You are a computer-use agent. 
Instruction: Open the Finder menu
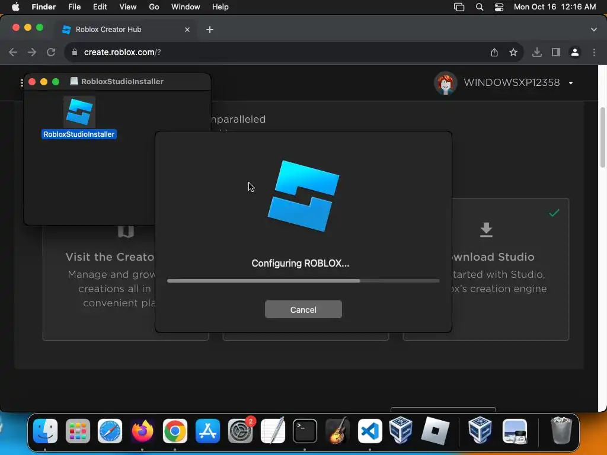pos(43,7)
